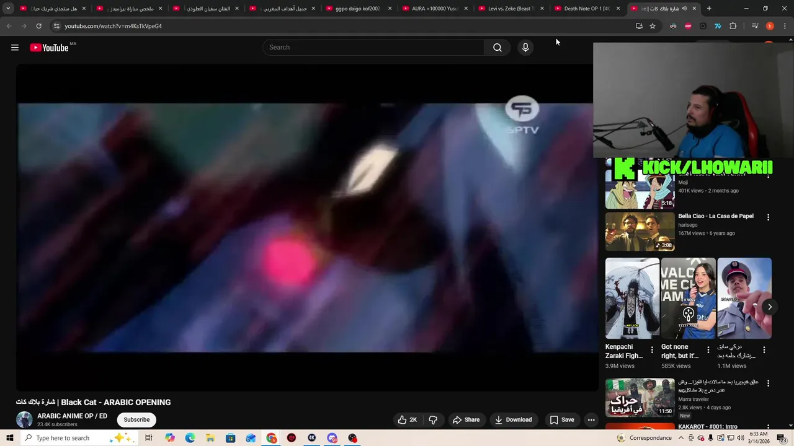The width and height of the screenshot is (794, 446).
Task: Launch Microsoft Edge from the taskbar
Action: click(x=190, y=438)
